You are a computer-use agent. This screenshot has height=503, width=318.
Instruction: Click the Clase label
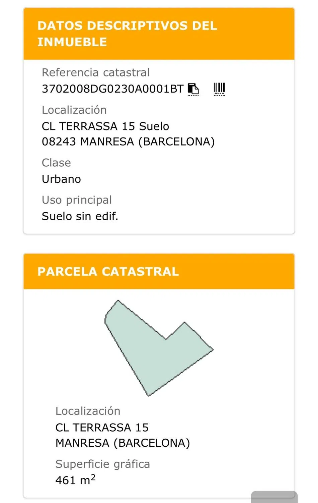pyautogui.click(x=56, y=163)
